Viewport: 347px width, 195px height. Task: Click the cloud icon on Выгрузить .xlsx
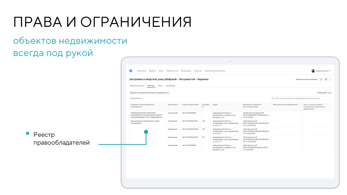pos(318,93)
